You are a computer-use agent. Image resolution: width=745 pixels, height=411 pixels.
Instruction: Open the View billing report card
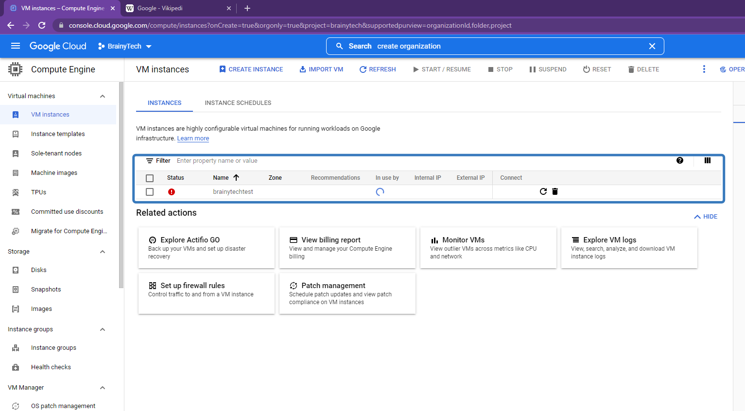(x=347, y=248)
